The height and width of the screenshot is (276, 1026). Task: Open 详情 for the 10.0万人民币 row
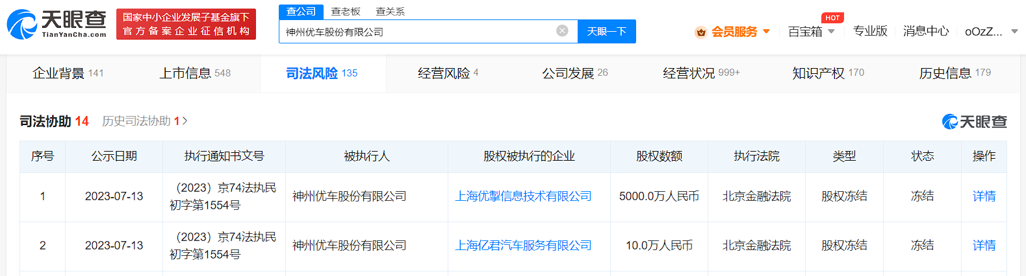point(984,246)
